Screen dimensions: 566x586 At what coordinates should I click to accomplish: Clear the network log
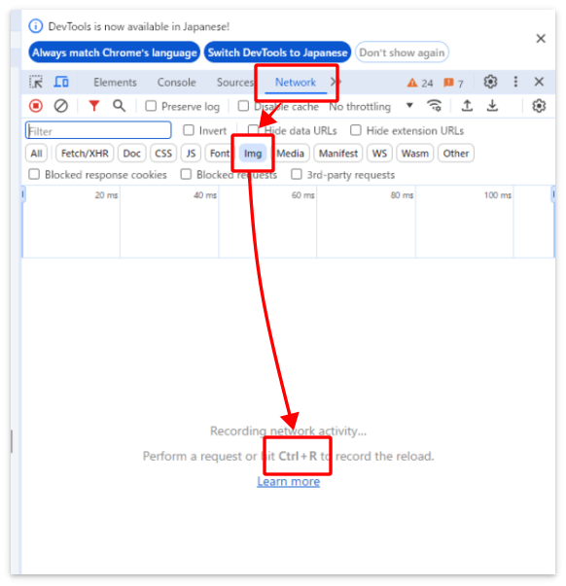pos(61,106)
